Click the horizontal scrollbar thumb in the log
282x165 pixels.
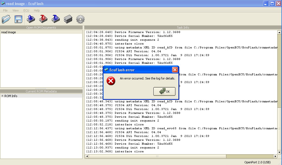158,156
